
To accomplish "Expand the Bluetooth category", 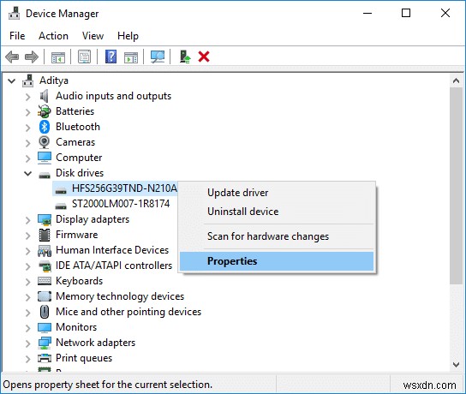I will tap(27, 128).
